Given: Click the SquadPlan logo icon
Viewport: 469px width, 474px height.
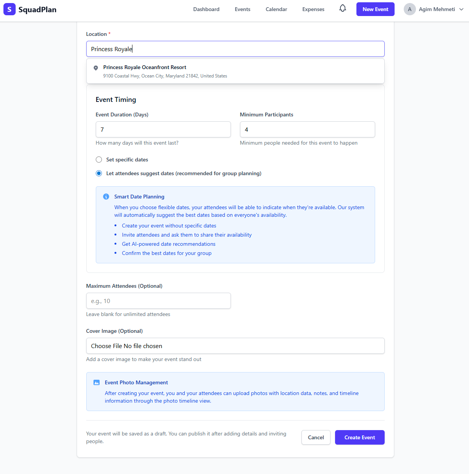Looking at the screenshot, I should pos(10,9).
